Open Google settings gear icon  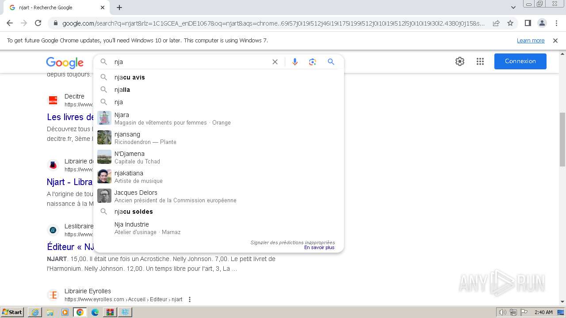[x=460, y=61]
